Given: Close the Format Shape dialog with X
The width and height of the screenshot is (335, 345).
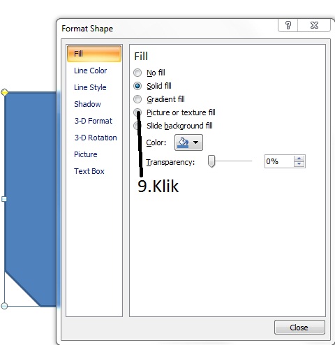Looking at the screenshot, I should point(314,25).
